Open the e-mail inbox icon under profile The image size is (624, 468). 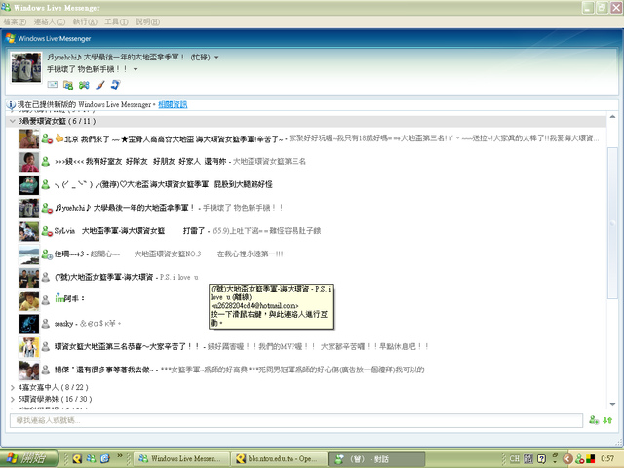[x=52, y=85]
